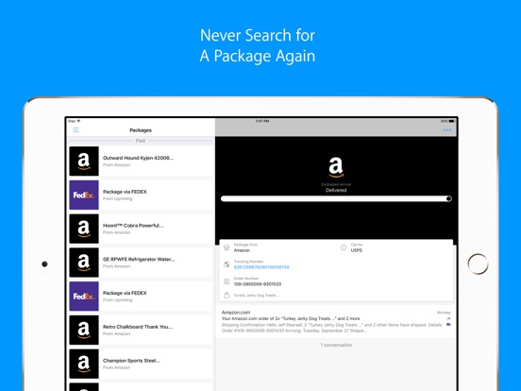Viewport: 521px width, 391px height.
Task: Click the USPS carrier value
Action: pyautogui.click(x=356, y=250)
